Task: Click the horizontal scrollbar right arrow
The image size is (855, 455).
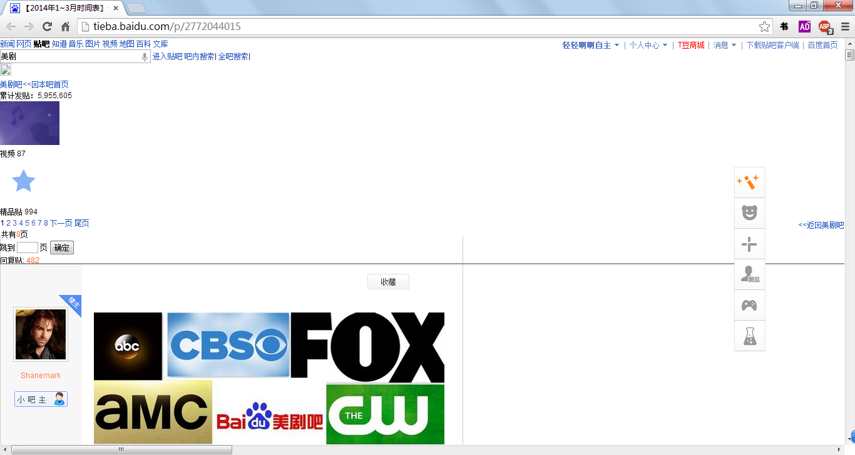Action: click(x=839, y=449)
